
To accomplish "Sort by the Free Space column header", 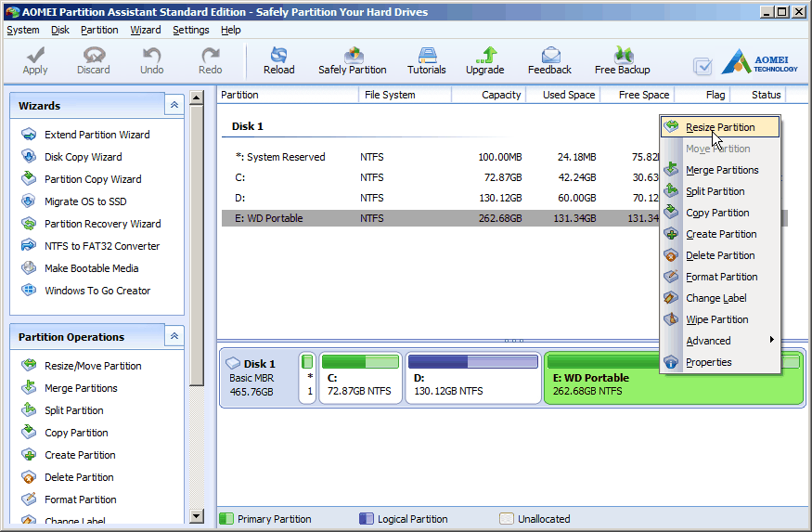I will pyautogui.click(x=638, y=95).
